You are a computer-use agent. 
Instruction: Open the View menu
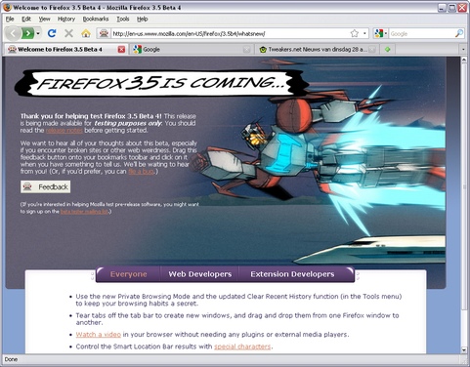45,19
